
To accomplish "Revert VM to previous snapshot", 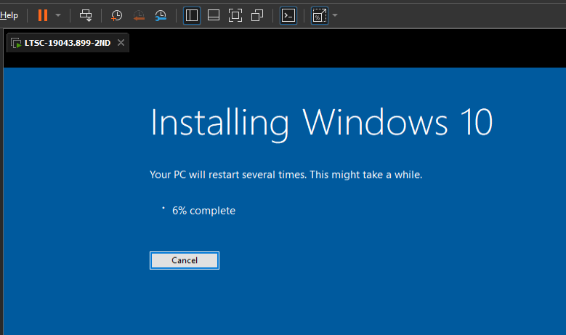I will point(139,15).
